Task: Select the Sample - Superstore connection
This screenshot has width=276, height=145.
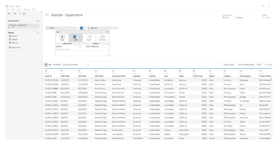Action: point(24,26)
